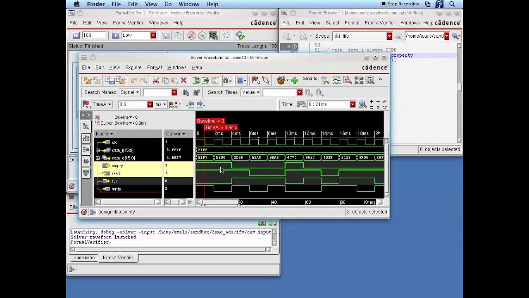This screenshot has height=298, width=529.
Task: Select the clk signal row
Action: [x=128, y=142]
